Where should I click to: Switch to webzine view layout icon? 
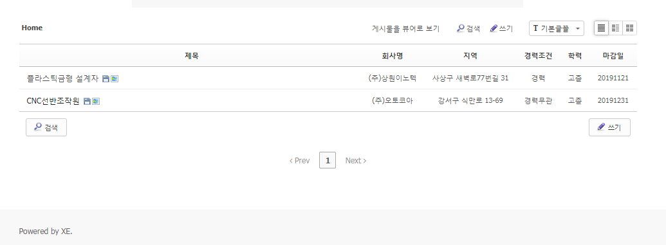point(615,28)
